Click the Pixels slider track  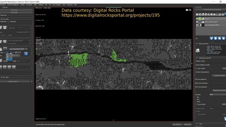[22, 61]
